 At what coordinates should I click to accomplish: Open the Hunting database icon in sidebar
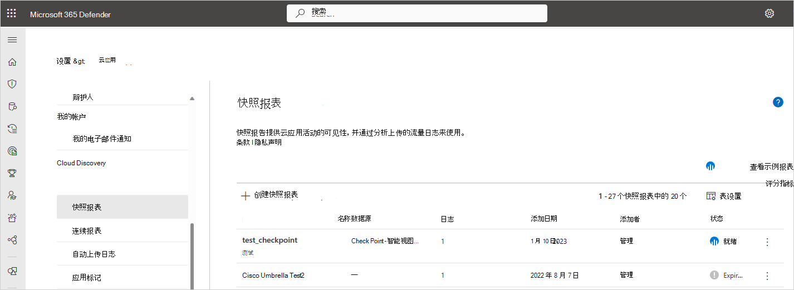tap(12, 106)
